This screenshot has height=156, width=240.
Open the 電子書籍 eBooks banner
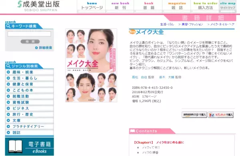[29, 146]
